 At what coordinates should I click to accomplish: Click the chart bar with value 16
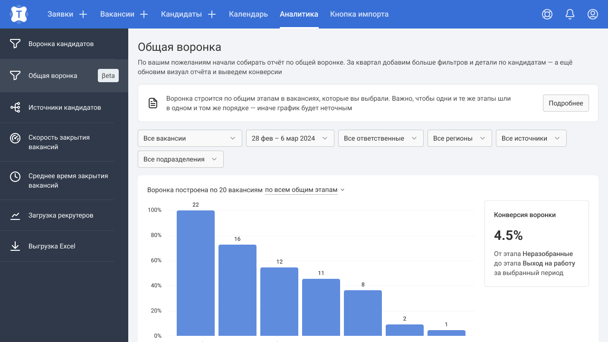(x=237, y=290)
